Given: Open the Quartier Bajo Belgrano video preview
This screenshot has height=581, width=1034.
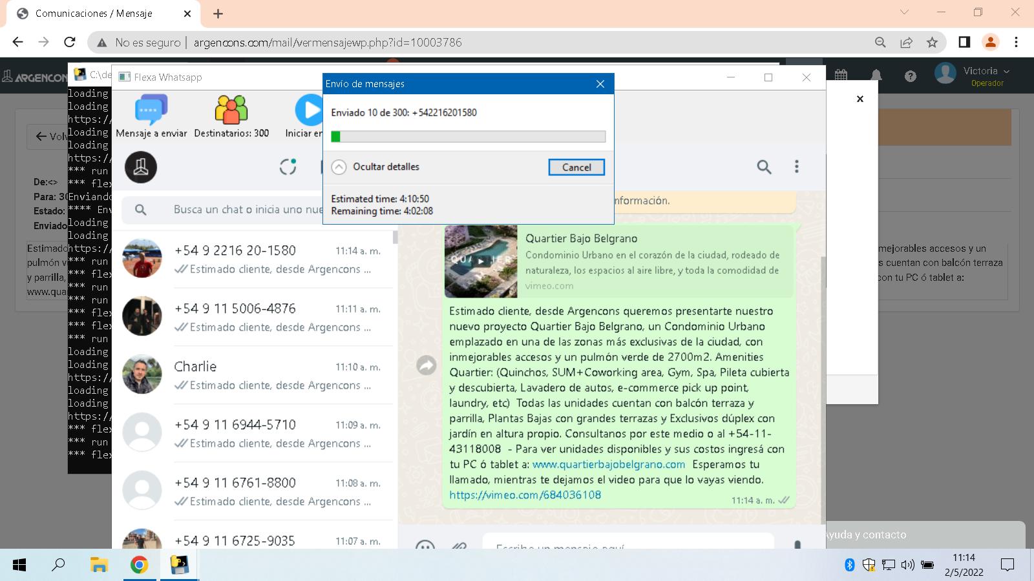Looking at the screenshot, I should [x=481, y=261].
